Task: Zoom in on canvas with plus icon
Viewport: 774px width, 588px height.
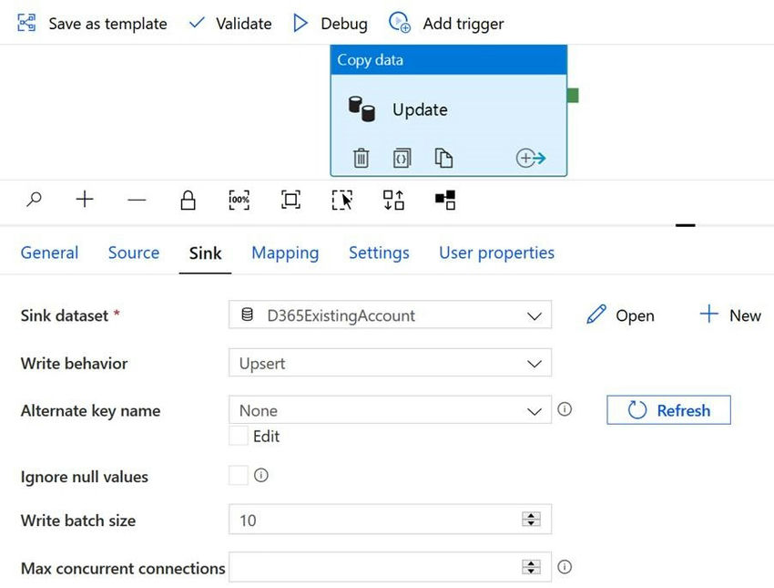Action: [85, 200]
